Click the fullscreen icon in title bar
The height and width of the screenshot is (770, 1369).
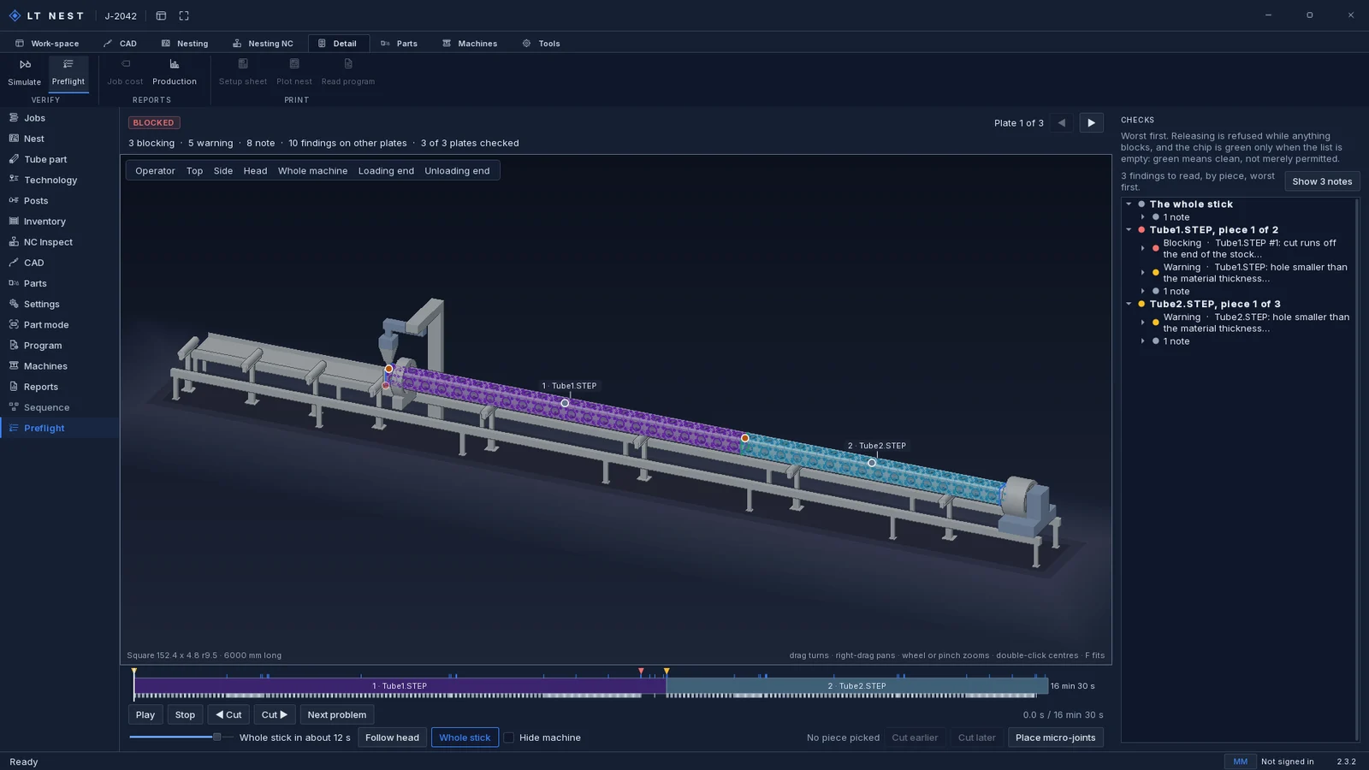184,15
